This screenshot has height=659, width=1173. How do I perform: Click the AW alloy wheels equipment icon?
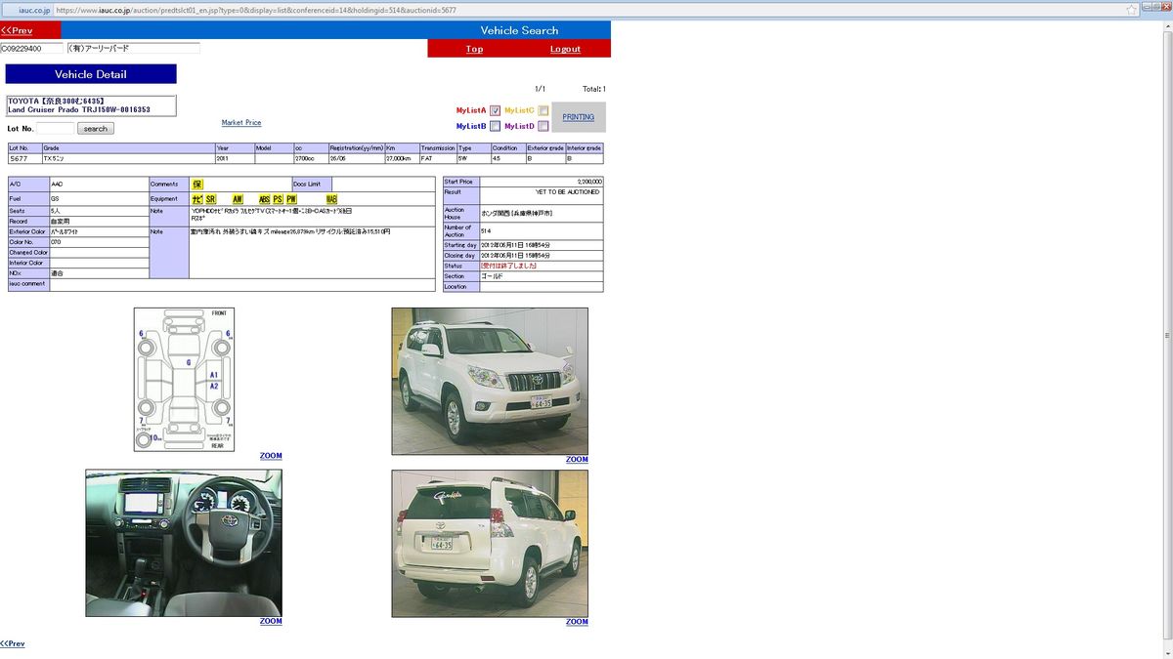point(238,199)
